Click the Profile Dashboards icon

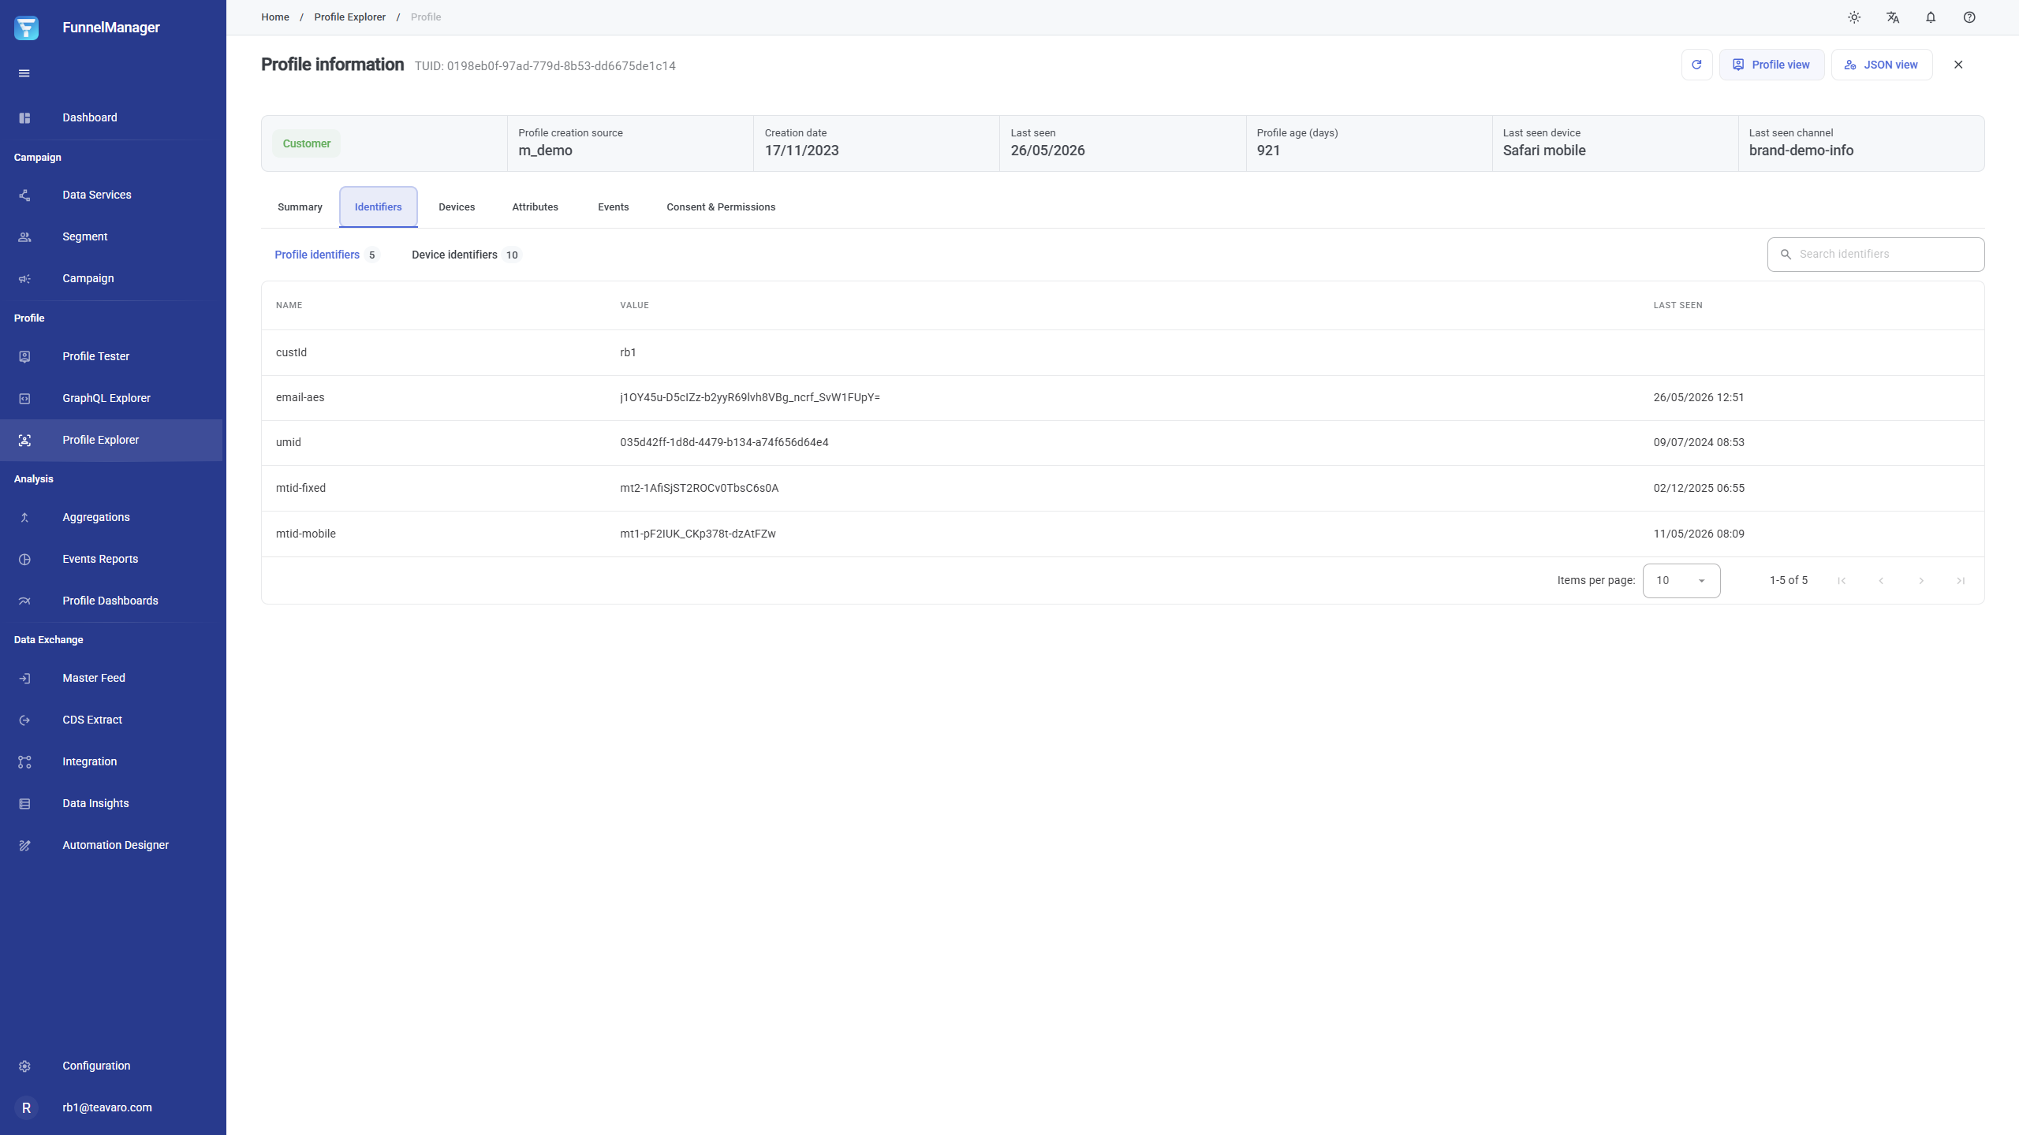(x=24, y=601)
